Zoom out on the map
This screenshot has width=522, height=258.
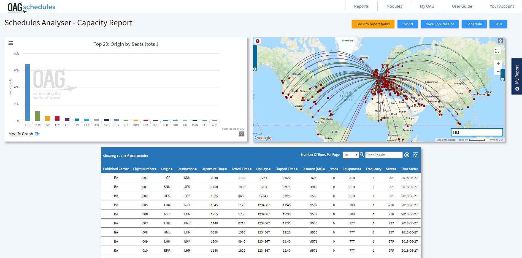[498, 71]
